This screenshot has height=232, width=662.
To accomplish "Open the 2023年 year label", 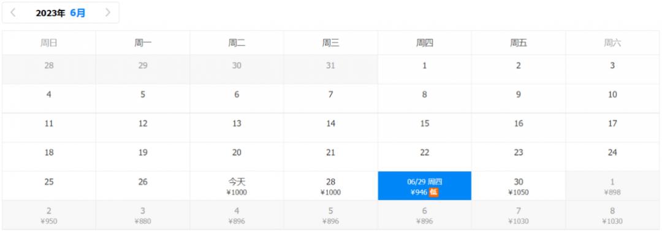I will 50,13.
